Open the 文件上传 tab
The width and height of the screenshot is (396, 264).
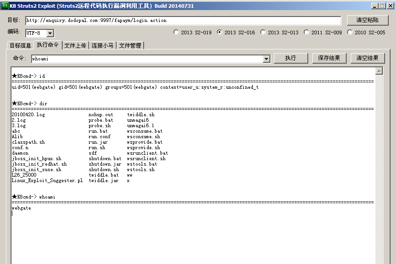(x=75, y=45)
